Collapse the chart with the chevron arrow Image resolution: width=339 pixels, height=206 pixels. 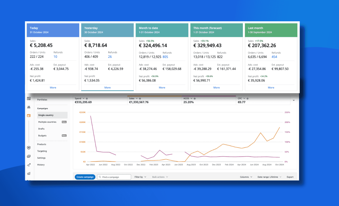(x=294, y=100)
